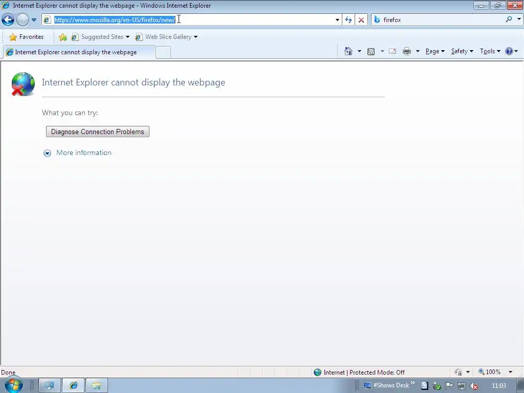Expand the Print options dropdown arrow

click(x=418, y=51)
